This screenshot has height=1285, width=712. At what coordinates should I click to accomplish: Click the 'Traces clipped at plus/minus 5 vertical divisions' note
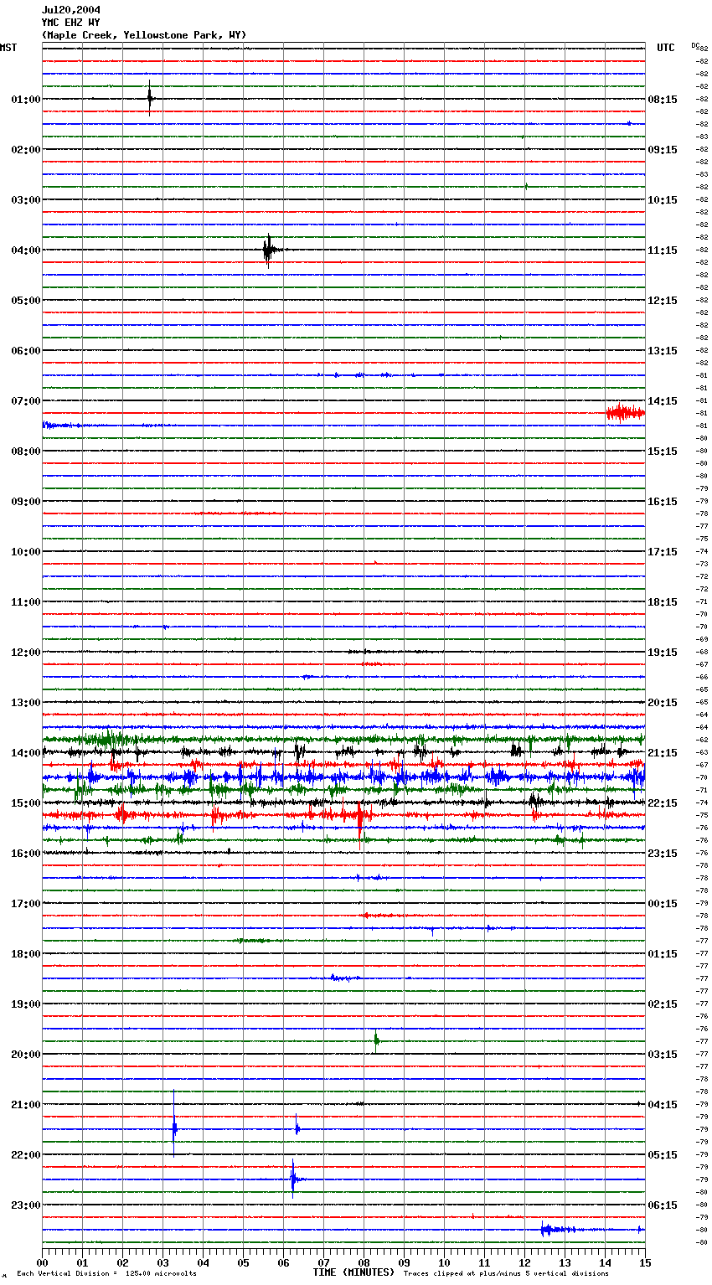506,1273
